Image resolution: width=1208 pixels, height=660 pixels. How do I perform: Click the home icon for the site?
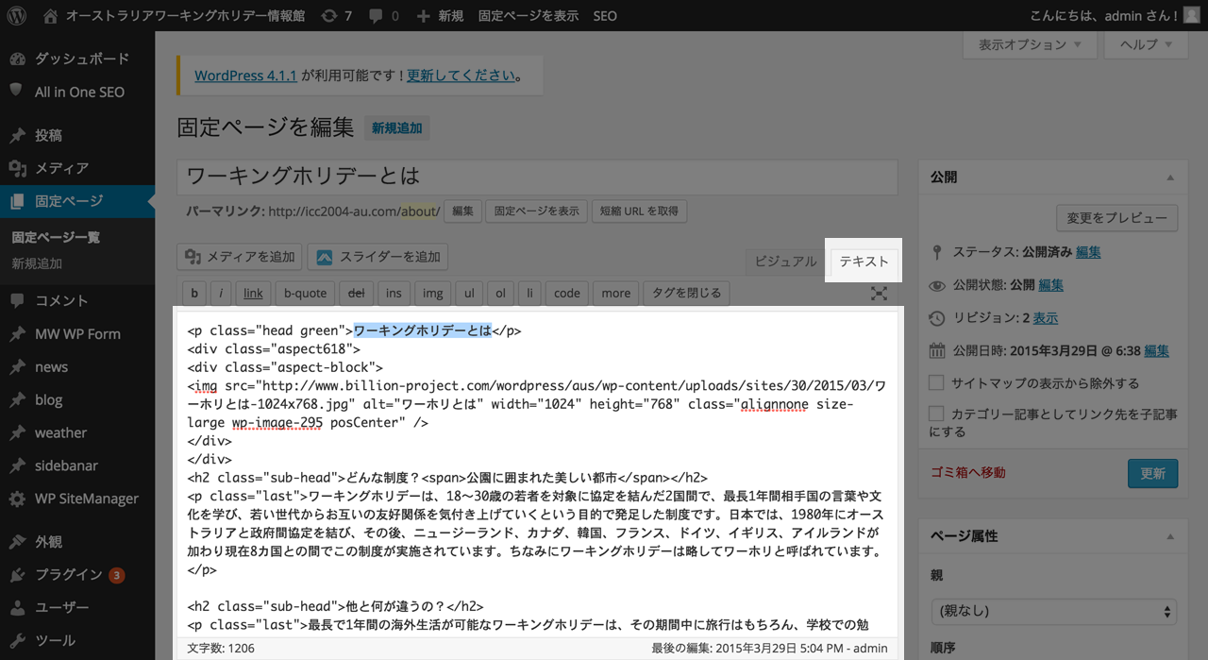51,15
